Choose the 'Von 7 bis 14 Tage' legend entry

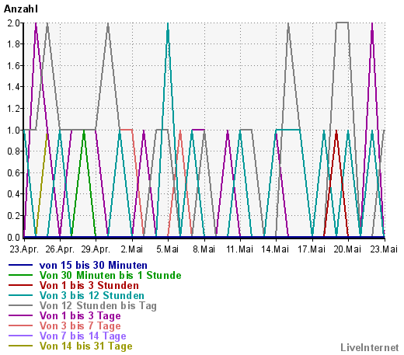[83, 336]
